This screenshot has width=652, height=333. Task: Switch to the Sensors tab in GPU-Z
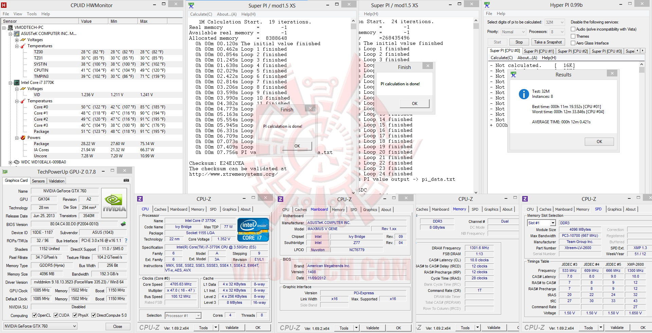[38, 181]
